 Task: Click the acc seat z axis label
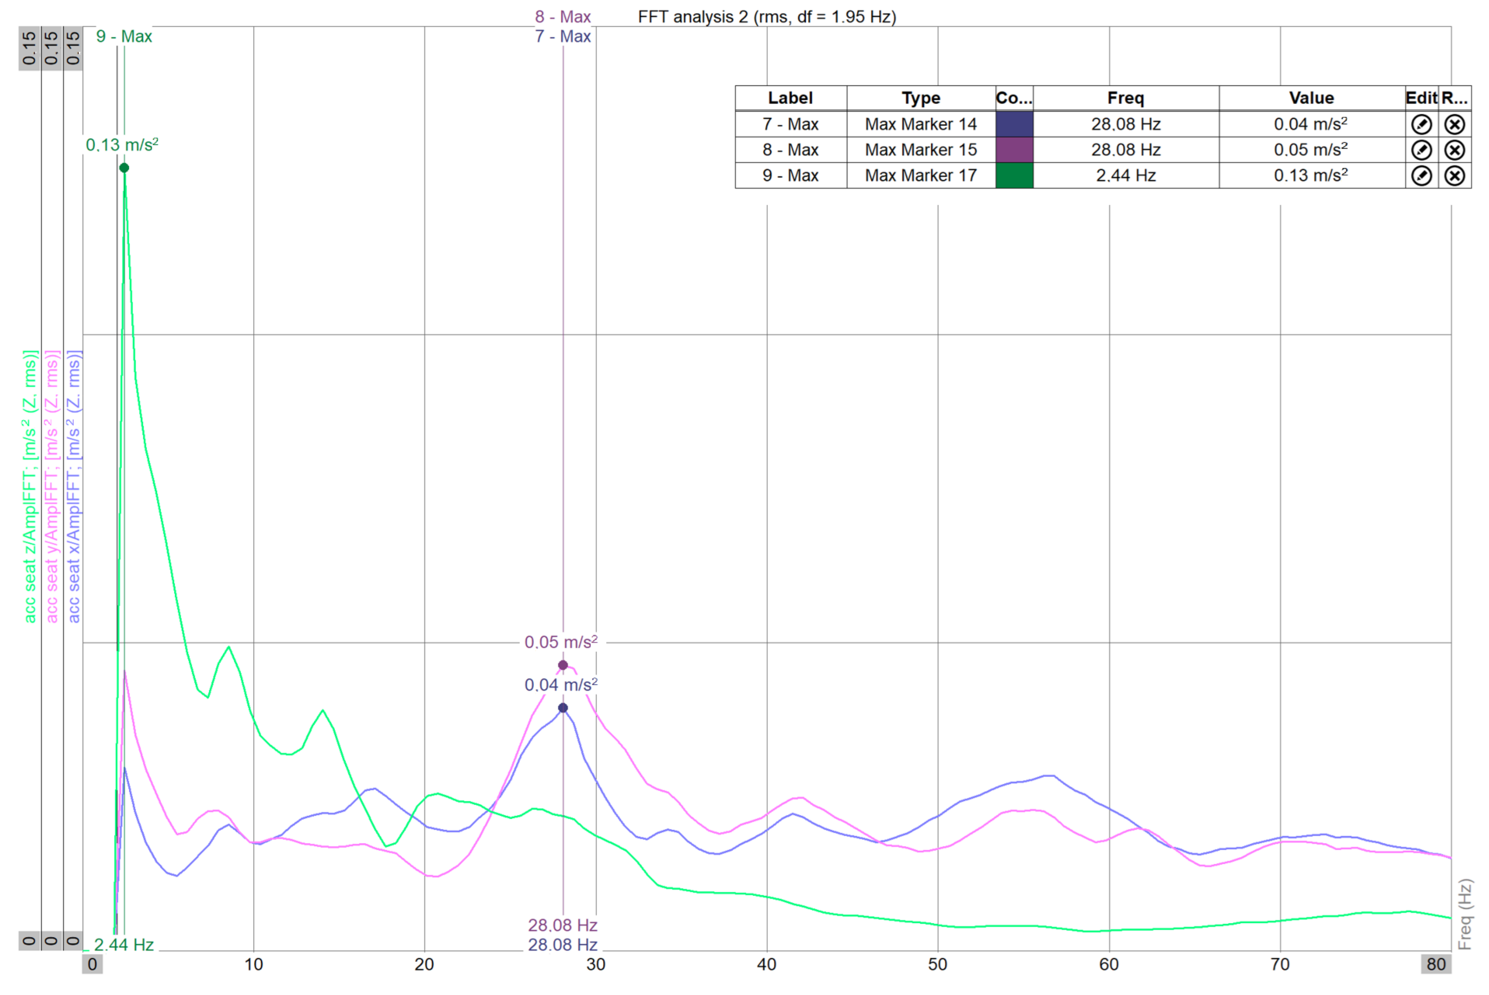30,486
